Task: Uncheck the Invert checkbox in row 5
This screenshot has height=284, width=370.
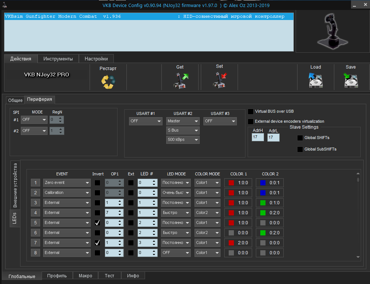Action: point(97,223)
